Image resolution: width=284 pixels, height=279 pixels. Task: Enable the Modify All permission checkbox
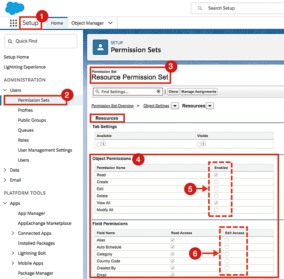click(216, 210)
